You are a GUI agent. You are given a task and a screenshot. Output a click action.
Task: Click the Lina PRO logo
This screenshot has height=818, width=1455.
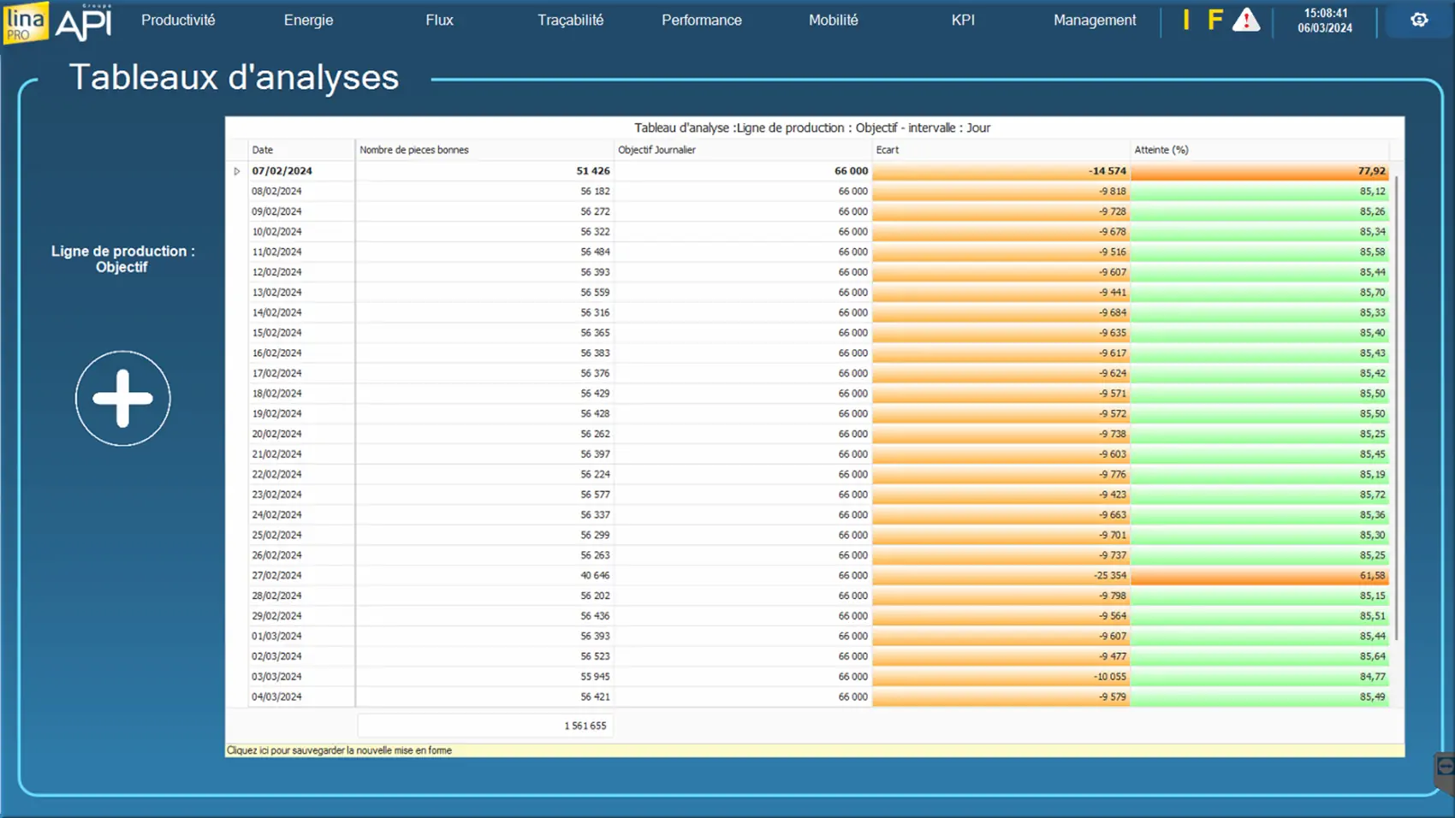coord(25,22)
